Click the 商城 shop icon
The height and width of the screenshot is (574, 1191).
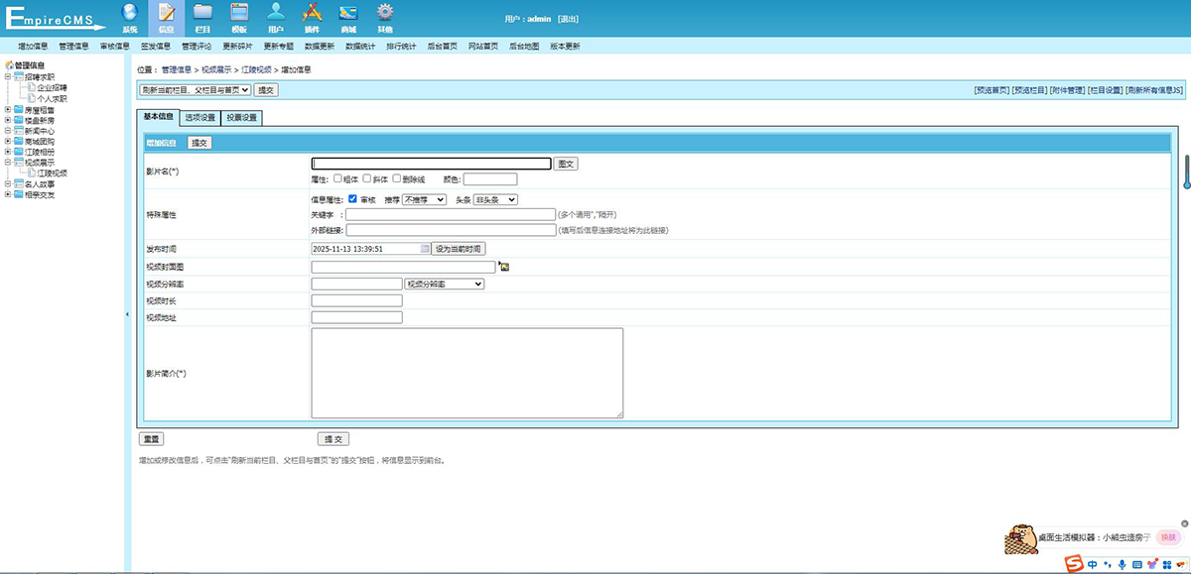pyautogui.click(x=347, y=13)
